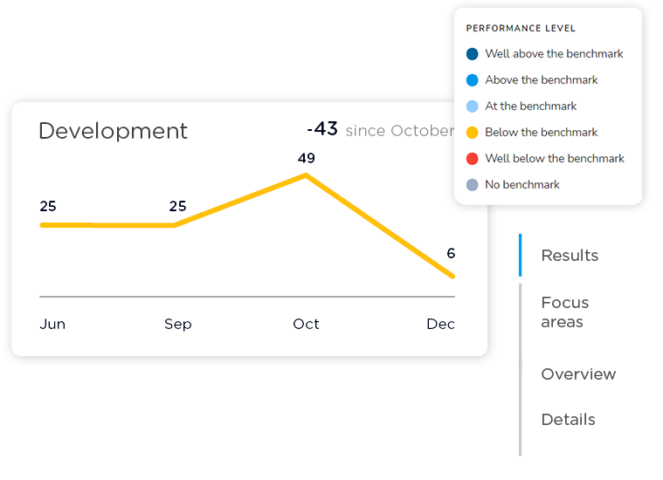Image resolution: width=663 pixels, height=480 pixels.
Task: Click the No benchmark gray dot
Action: coord(473,185)
